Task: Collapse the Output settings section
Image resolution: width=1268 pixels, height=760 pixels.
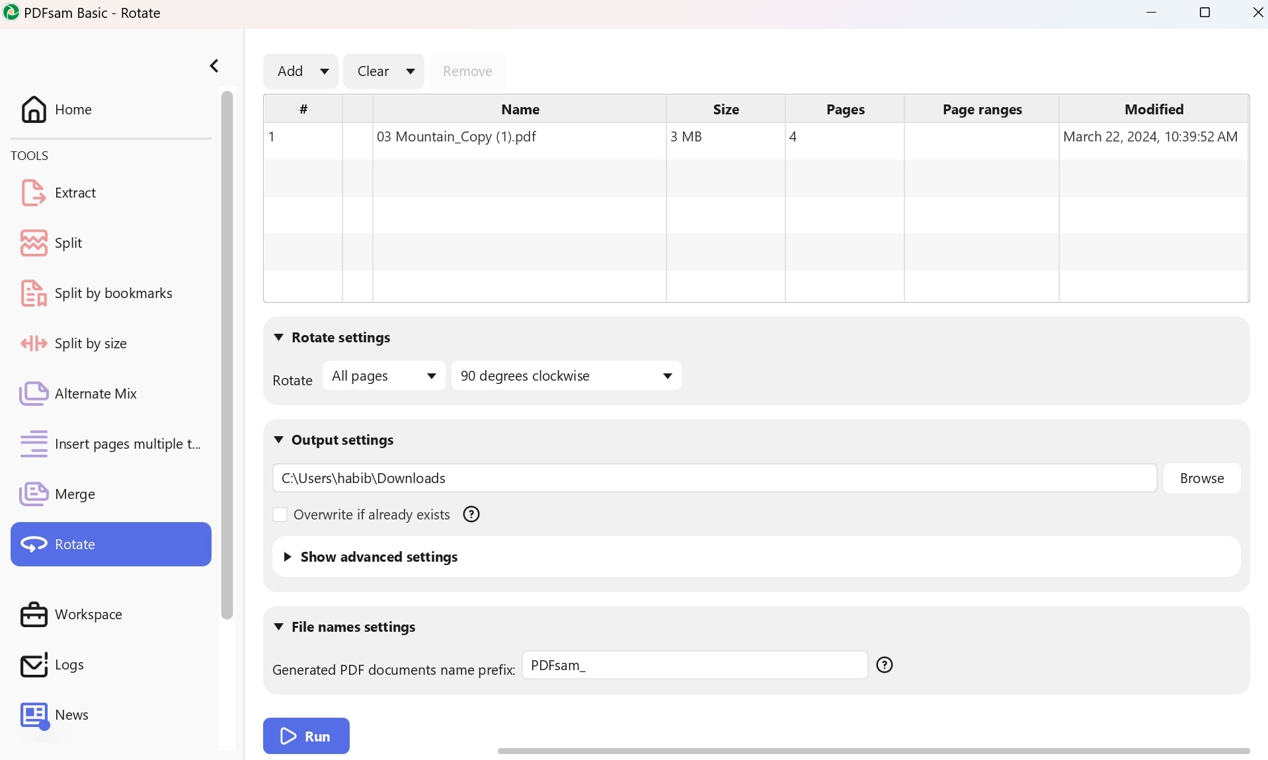Action: tap(279, 440)
